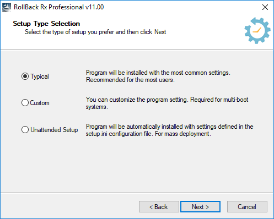Image resolution: width=274 pixels, height=219 pixels.
Task: Click the Custom label text
Action: coord(40,103)
